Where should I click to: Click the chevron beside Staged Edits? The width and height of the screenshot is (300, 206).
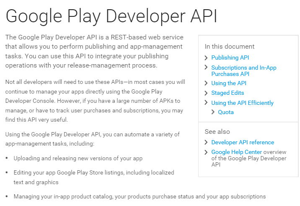(206, 93)
